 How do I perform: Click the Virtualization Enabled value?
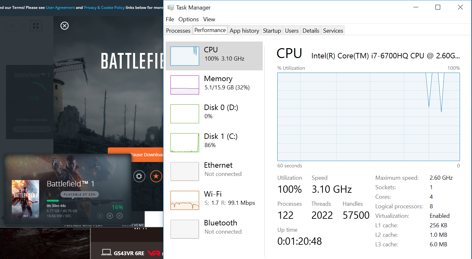[440, 216]
